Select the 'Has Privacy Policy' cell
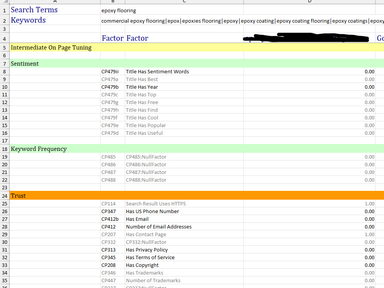384x288 pixels. coord(184,250)
